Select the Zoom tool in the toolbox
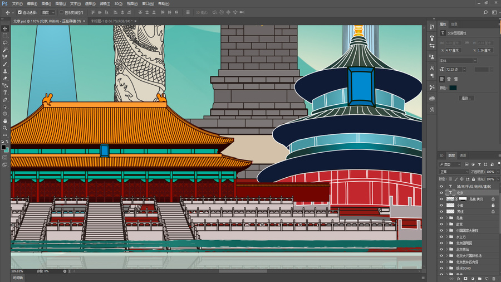 click(x=5, y=128)
